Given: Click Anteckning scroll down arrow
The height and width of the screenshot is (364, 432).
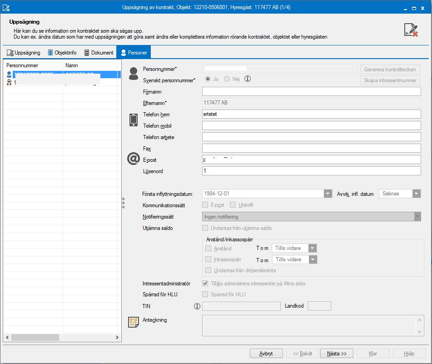Looking at the screenshot, I should pos(419,332).
